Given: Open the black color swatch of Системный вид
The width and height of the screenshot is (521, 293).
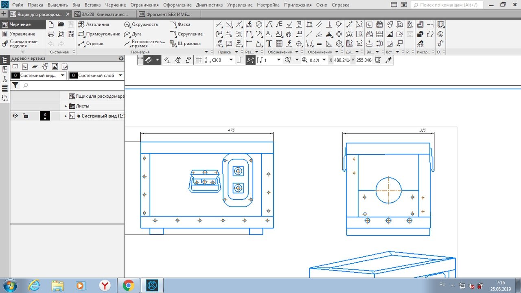Looking at the screenshot, I should pos(45,116).
